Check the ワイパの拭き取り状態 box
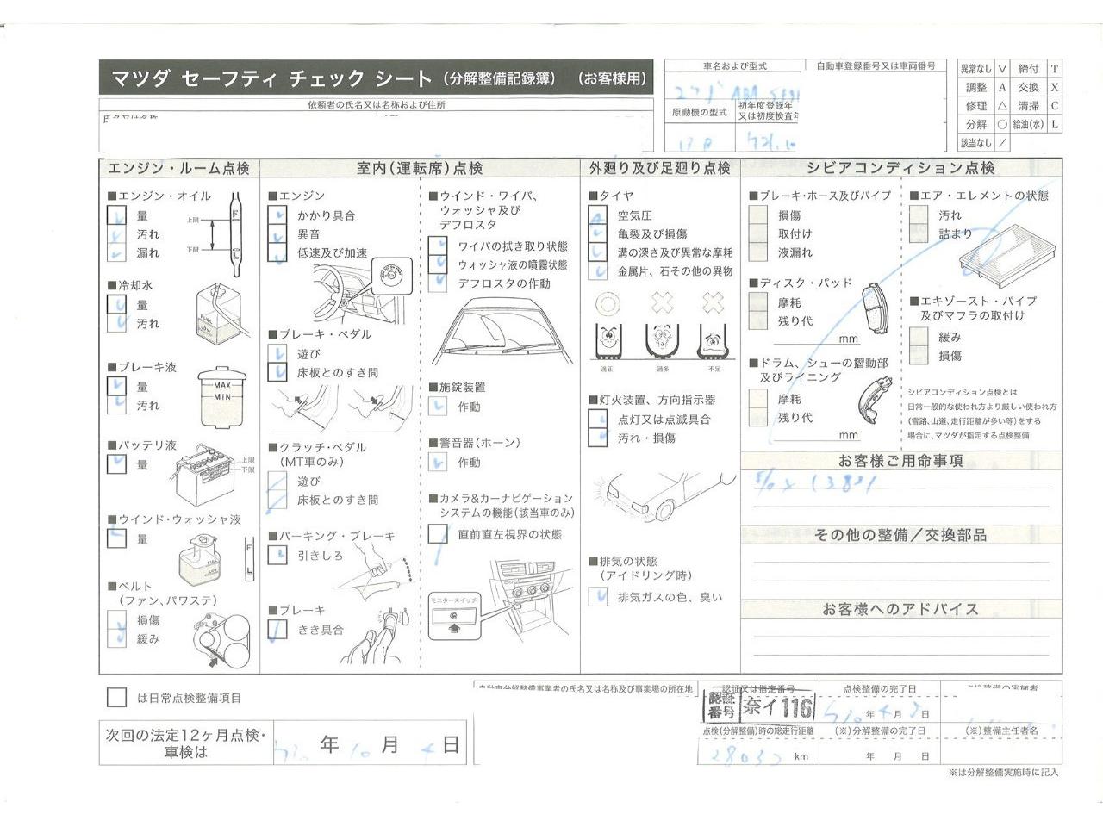 tap(438, 246)
